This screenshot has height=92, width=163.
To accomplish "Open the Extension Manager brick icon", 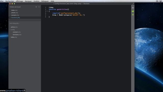I will pos(133,11).
